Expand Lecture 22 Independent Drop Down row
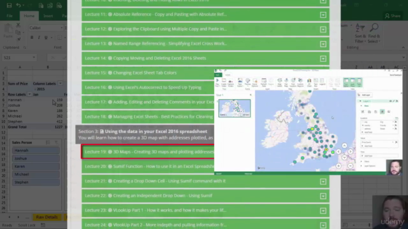 (323, 196)
